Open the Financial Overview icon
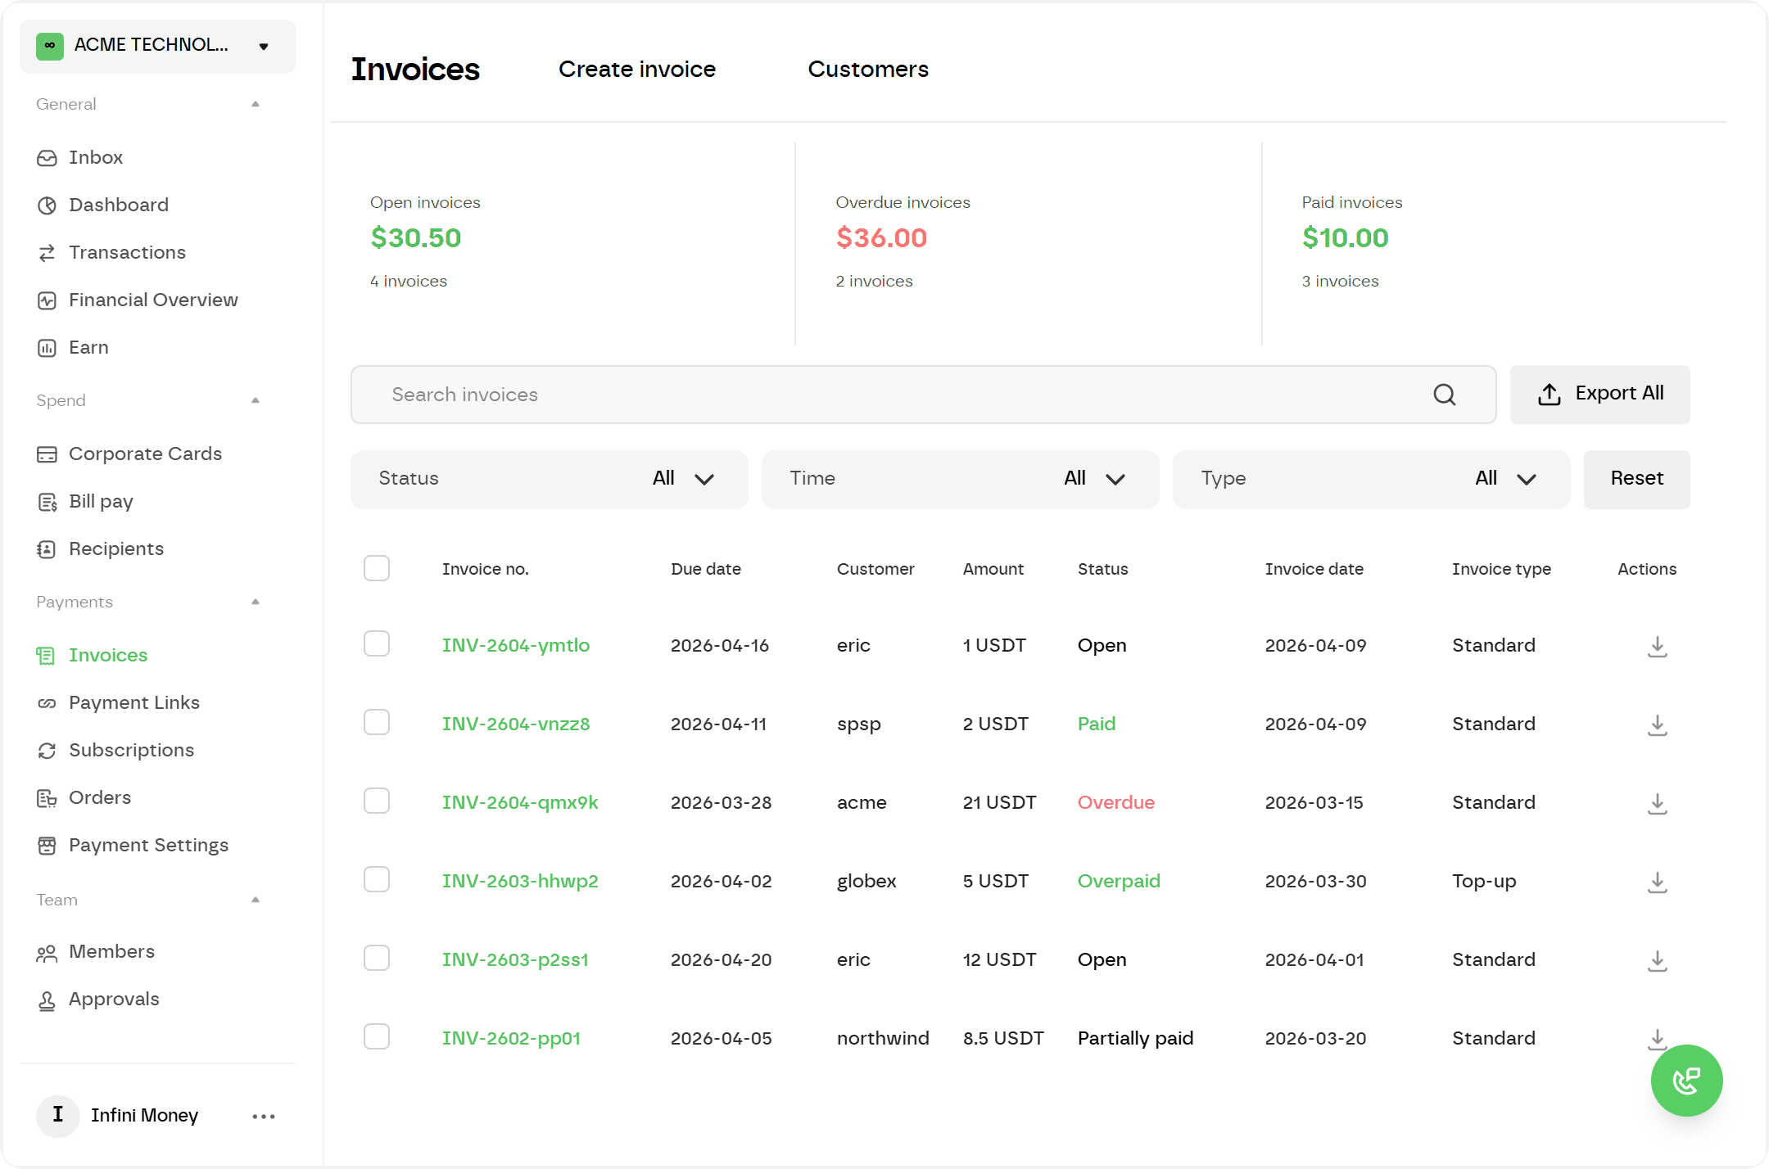 point(47,300)
